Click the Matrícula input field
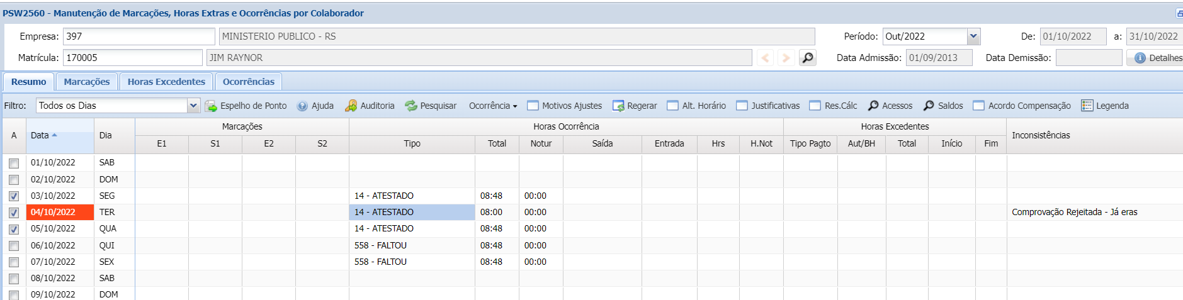This screenshot has height=300, width=1183. pyautogui.click(x=132, y=58)
